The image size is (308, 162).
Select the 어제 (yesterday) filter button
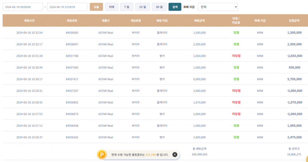[x=111, y=7]
